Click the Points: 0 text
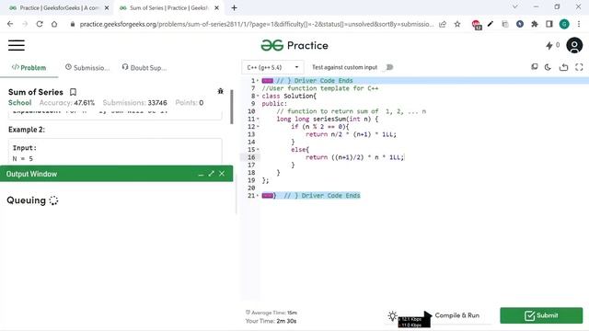 pos(190,102)
